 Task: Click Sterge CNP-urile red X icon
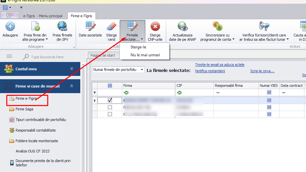pyautogui.click(x=155, y=26)
